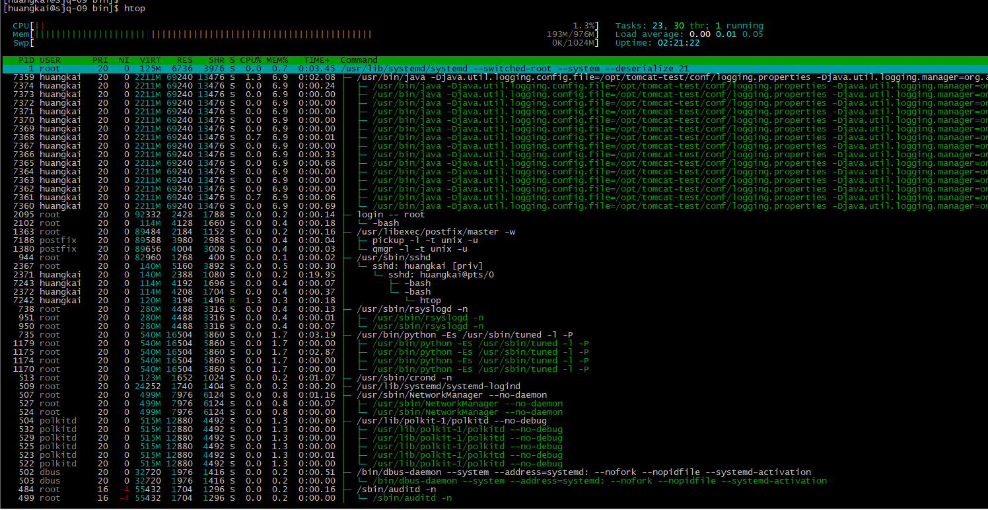988x510 pixels.
Task: Select the postfix qmgr process row
Action: pyautogui.click(x=494, y=249)
